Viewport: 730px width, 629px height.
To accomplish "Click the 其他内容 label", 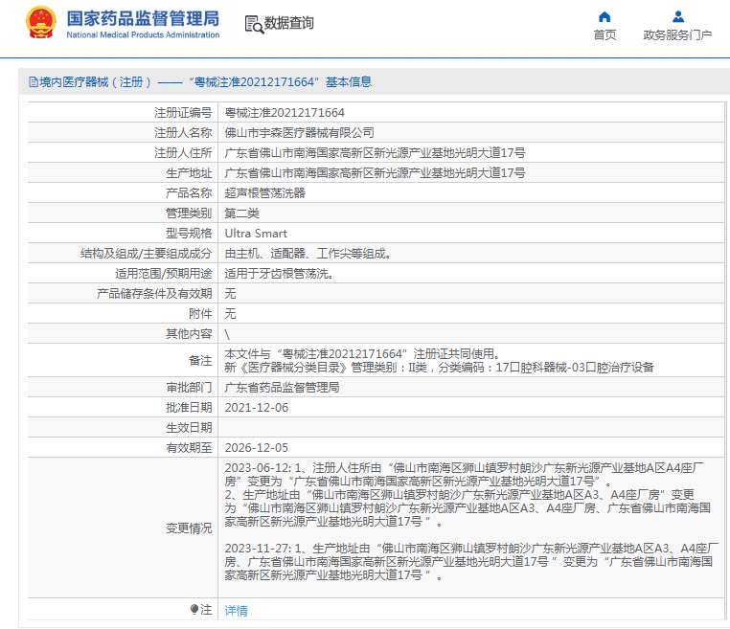I will 189,334.
